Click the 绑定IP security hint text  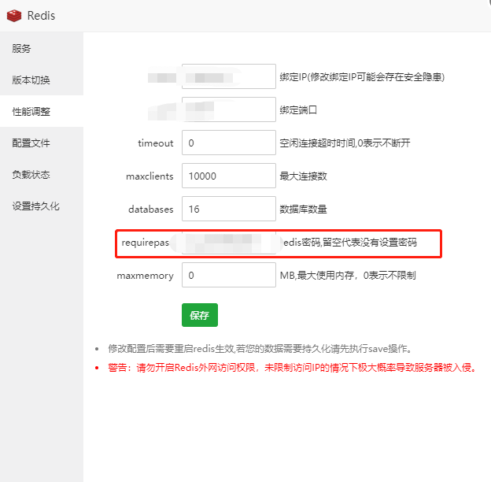click(x=362, y=77)
